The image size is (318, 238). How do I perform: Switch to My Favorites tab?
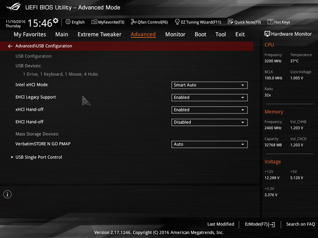(x=30, y=34)
